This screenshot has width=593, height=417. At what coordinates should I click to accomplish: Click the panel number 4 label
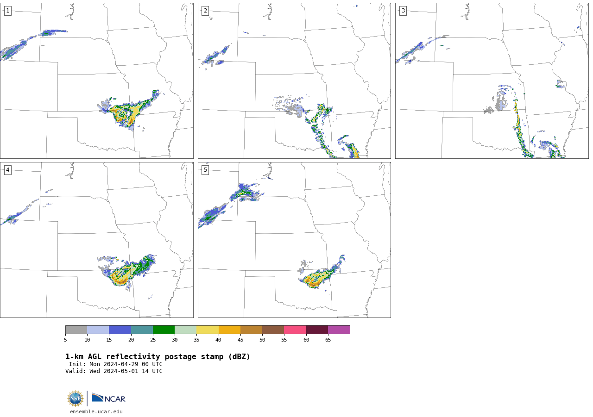pyautogui.click(x=7, y=170)
